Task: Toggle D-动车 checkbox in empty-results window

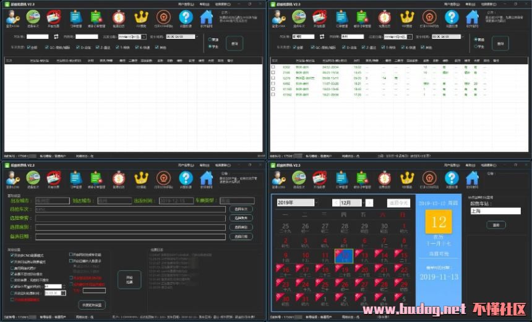Action: pos(78,47)
